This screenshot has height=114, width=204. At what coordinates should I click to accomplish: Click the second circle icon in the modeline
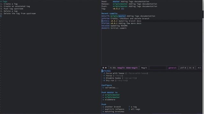coord(106,68)
